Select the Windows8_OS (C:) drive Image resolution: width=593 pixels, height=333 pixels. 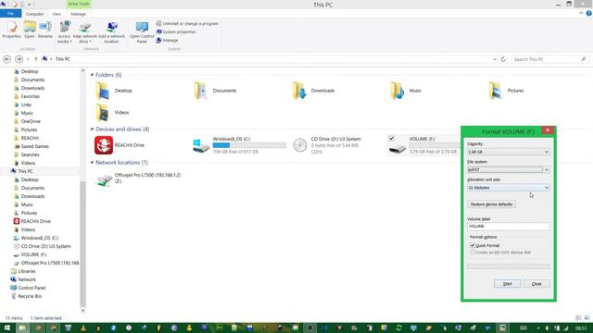point(239,145)
